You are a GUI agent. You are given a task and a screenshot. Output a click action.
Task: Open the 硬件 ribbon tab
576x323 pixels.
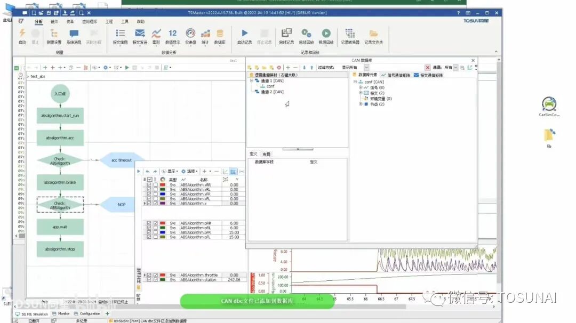[54, 22]
